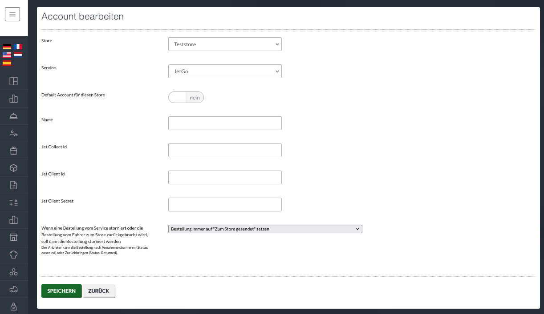Expand the "Zum Store gesendet" cancellation dropdown
This screenshot has height=314, width=544.
click(265, 229)
